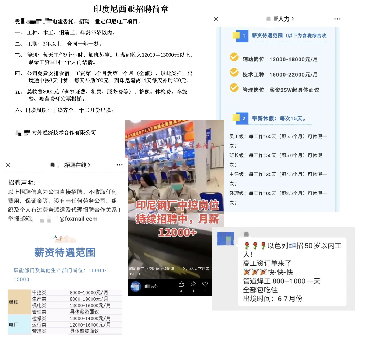Tap the thumbs-up like icon on the video

181,284
